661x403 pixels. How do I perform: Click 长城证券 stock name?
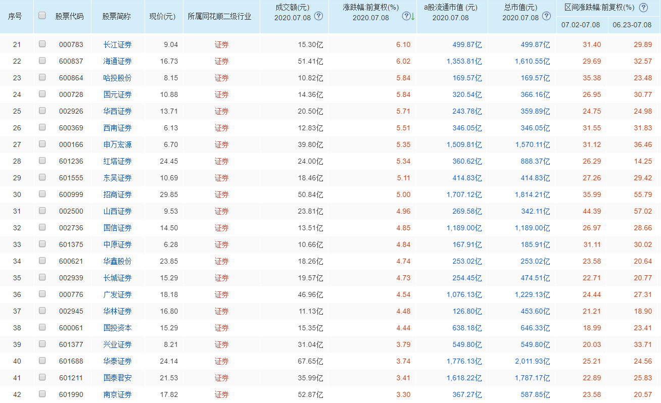click(x=118, y=278)
